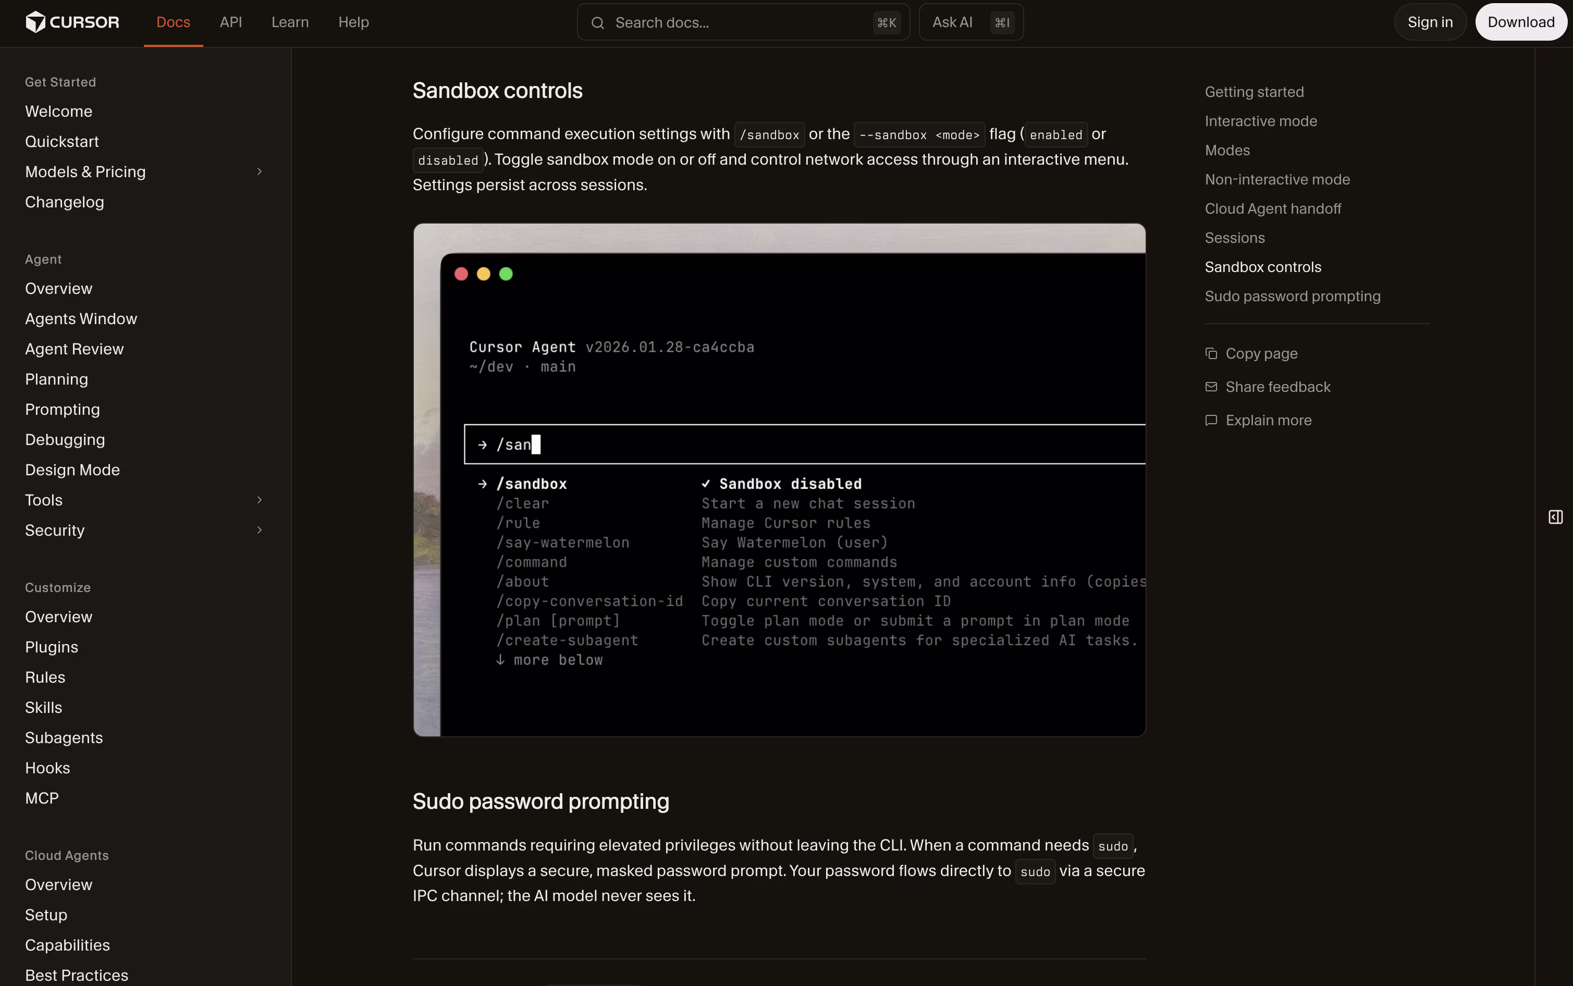This screenshot has width=1573, height=986.
Task: Open the Plugins page
Action: [x=52, y=647]
